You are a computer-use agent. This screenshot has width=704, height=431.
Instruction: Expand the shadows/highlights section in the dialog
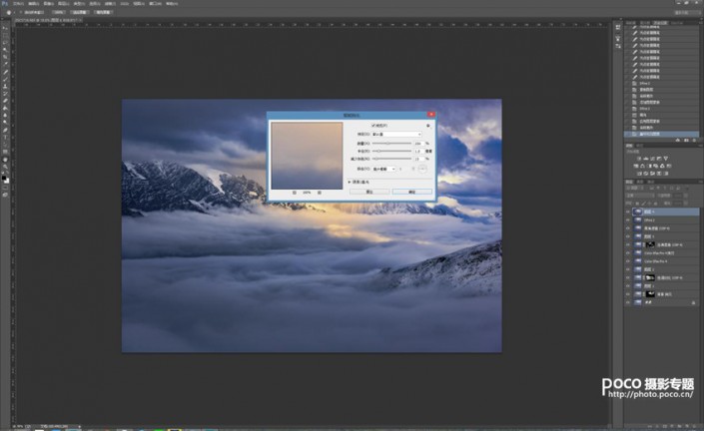tap(349, 183)
